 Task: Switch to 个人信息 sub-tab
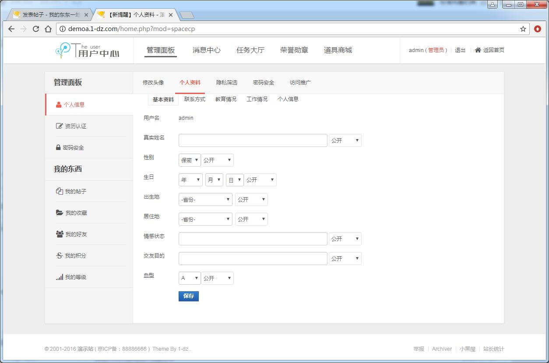point(288,99)
